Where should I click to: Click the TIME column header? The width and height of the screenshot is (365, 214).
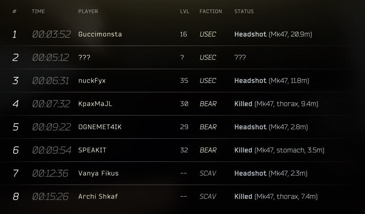point(38,11)
